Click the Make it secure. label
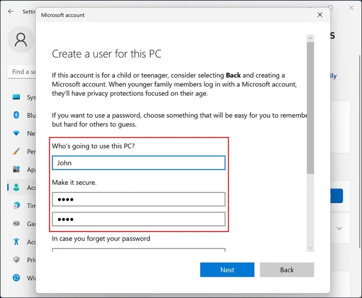 (74, 183)
